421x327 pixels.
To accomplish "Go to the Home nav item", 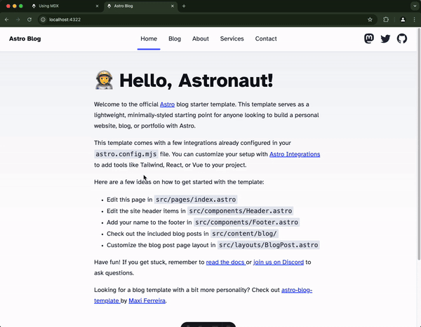I will 149,39.
